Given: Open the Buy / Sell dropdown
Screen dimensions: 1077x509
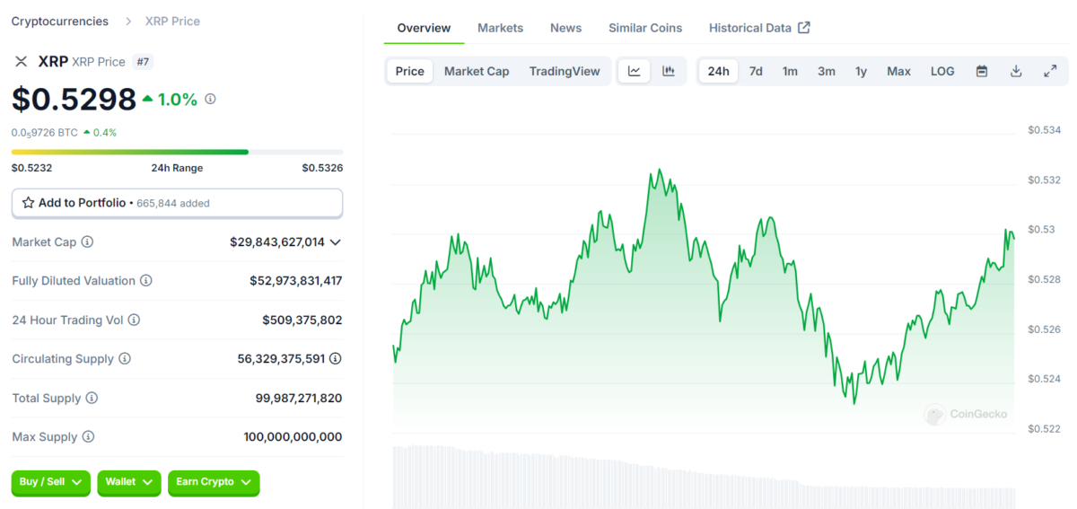Looking at the screenshot, I should tap(51, 482).
